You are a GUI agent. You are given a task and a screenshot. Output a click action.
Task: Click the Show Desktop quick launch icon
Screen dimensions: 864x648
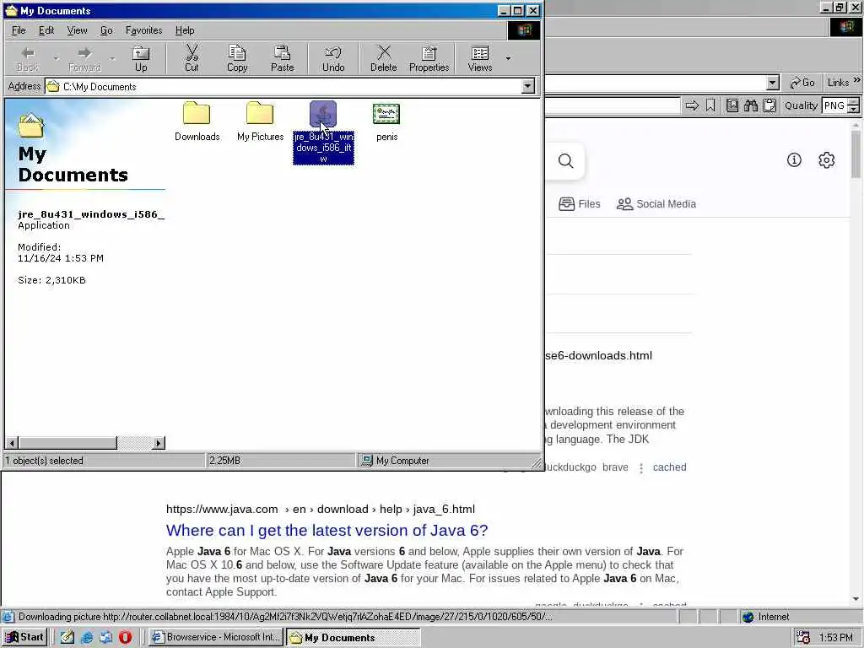(x=67, y=637)
